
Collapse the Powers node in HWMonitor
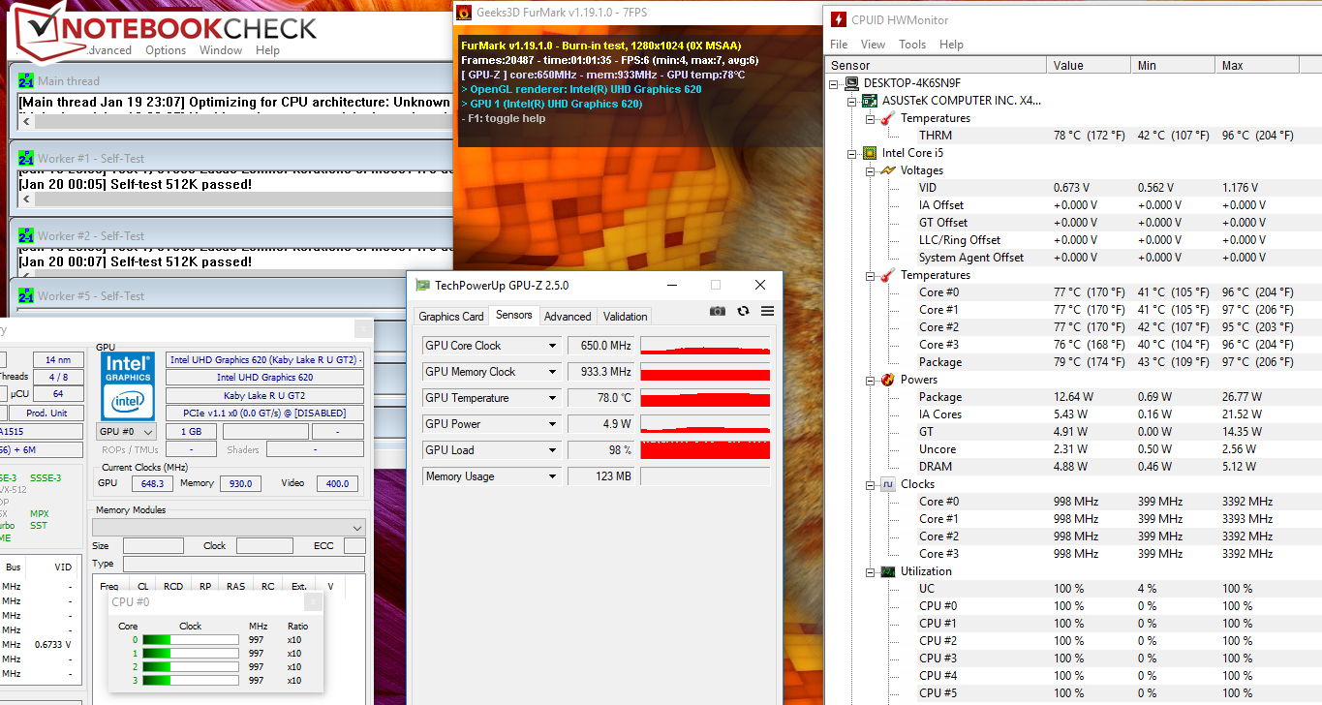coord(871,380)
